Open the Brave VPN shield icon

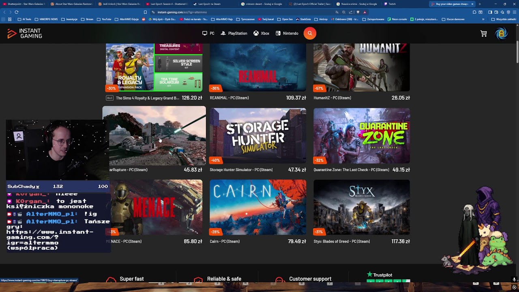(x=508, y=12)
